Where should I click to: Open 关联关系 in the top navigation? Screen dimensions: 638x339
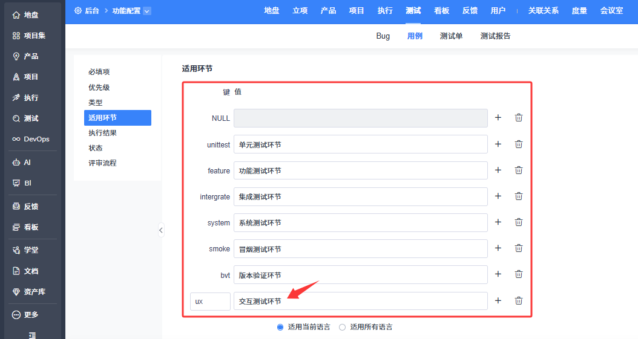[543, 11]
